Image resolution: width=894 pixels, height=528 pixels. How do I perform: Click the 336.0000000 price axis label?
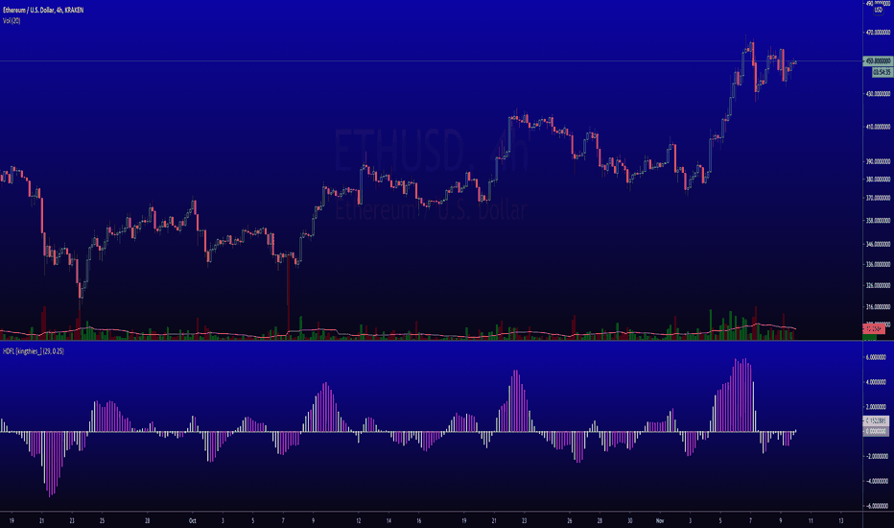pyautogui.click(x=878, y=264)
